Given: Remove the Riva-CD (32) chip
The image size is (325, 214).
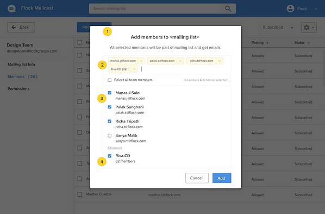Looking at the screenshot, I should coord(134,69).
